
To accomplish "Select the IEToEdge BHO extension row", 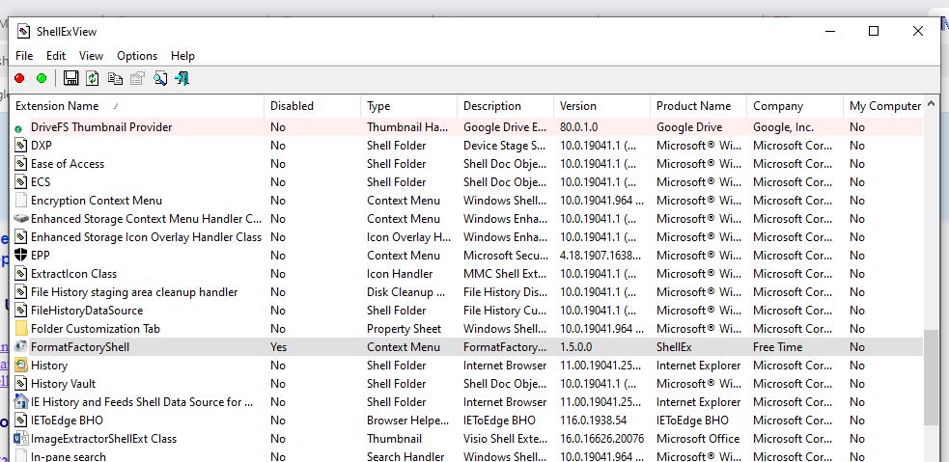I will point(67,421).
